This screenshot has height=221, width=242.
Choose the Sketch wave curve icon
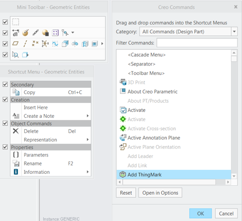(55, 44)
